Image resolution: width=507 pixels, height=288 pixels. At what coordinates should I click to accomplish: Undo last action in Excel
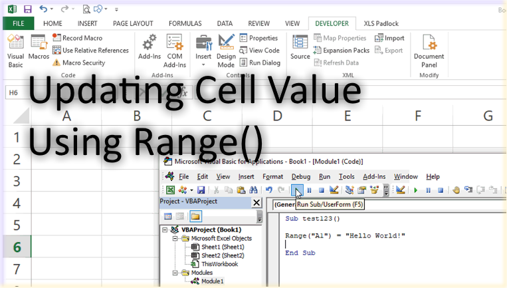tap(43, 9)
